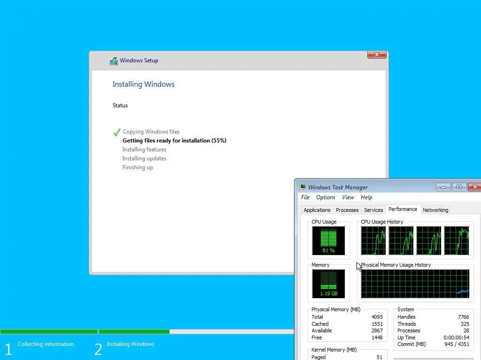
Task: Click step 1 'Collecting information' label
Action: (x=46, y=344)
